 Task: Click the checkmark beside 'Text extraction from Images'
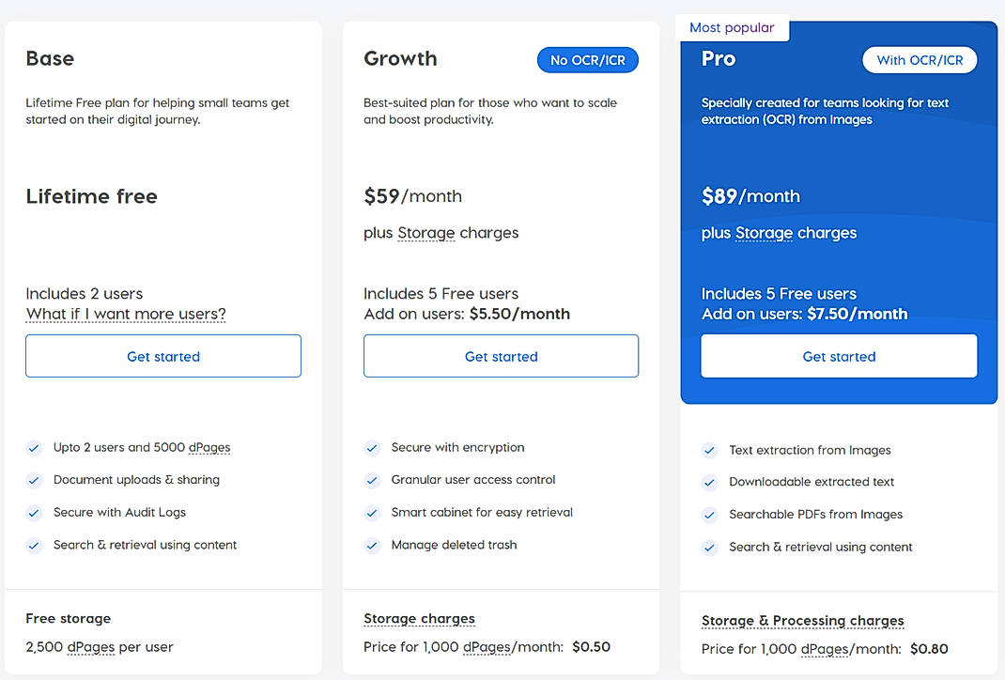click(x=710, y=450)
